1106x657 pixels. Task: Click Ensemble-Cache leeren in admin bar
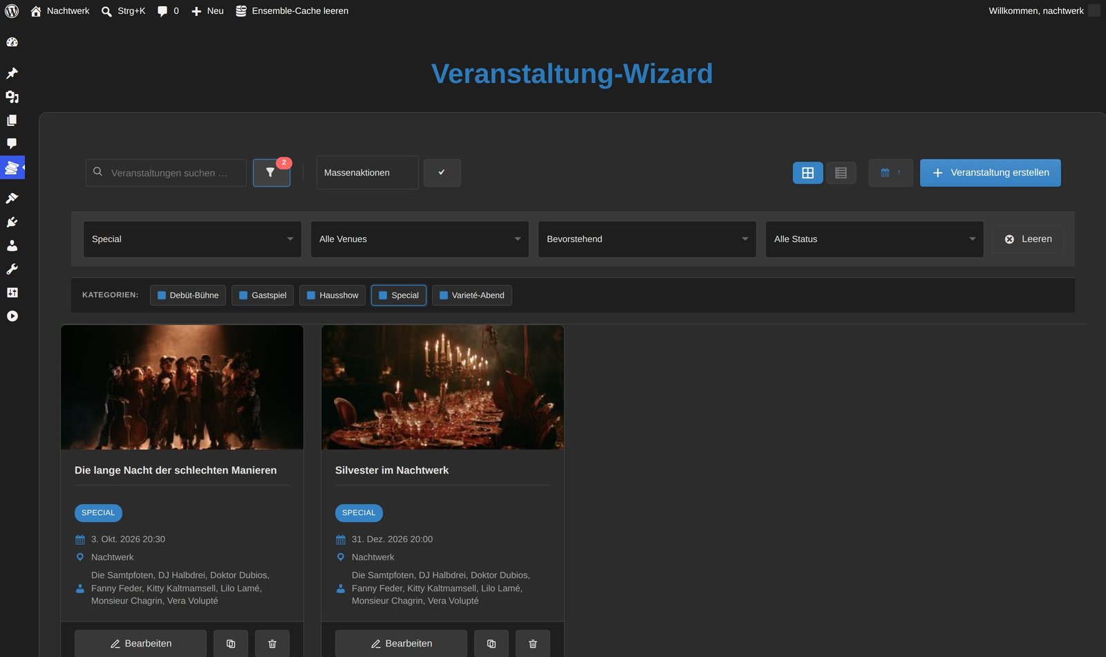pos(292,11)
